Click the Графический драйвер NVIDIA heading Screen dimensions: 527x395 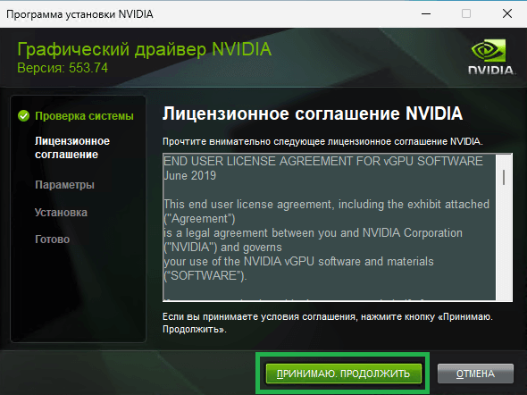(144, 49)
